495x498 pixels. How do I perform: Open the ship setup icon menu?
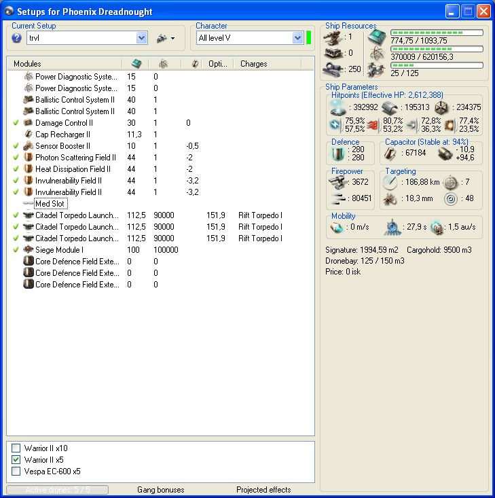tap(166, 39)
